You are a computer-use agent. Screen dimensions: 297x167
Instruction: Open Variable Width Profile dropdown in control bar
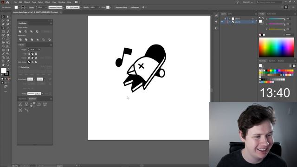(64, 7)
